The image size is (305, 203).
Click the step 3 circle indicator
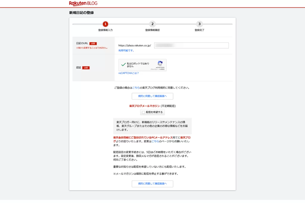point(199,24)
